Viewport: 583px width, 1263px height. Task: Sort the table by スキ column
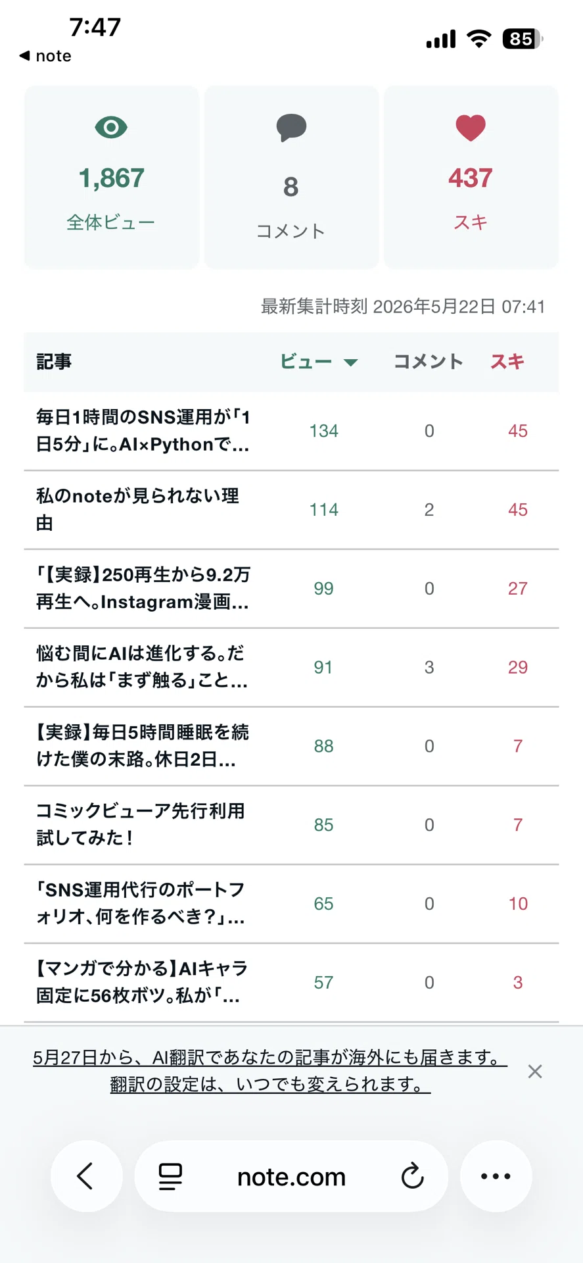pyautogui.click(x=507, y=362)
